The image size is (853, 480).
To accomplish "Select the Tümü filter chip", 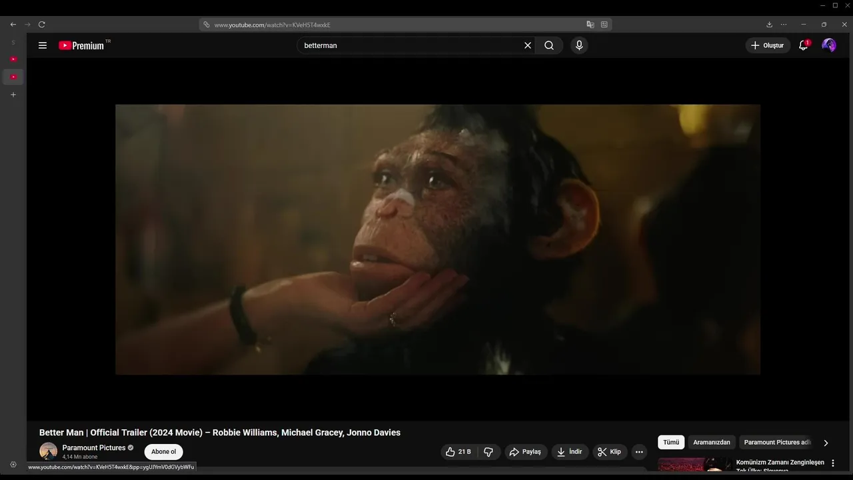I will 671,442.
